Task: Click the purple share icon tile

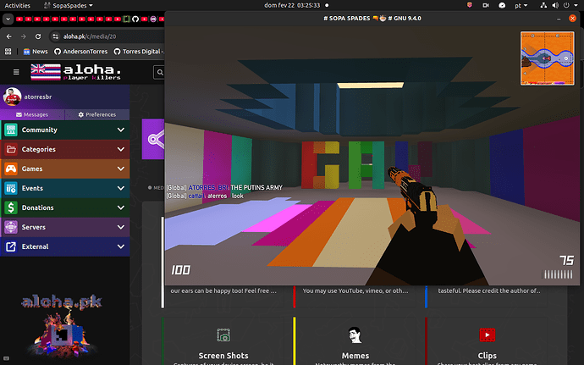Action: (153, 135)
